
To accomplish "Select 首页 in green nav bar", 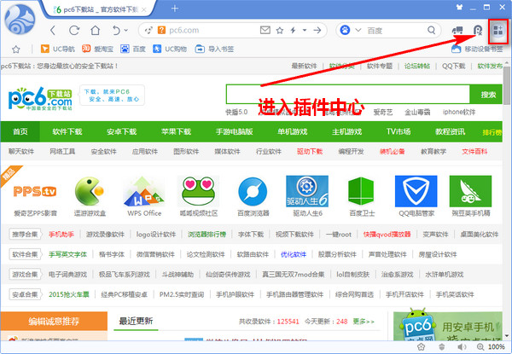I will coord(20,131).
